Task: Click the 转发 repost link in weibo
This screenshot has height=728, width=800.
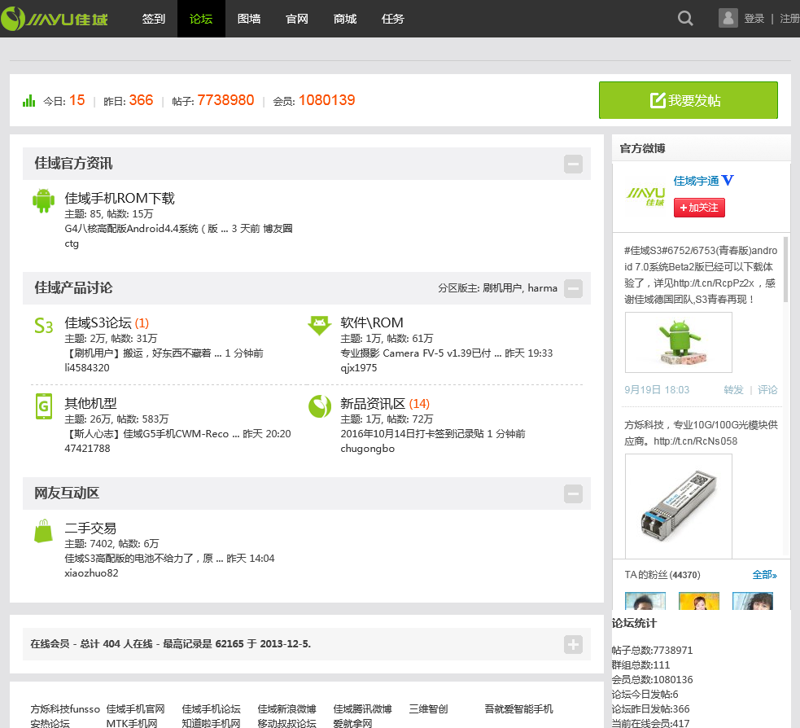Action: (x=734, y=390)
